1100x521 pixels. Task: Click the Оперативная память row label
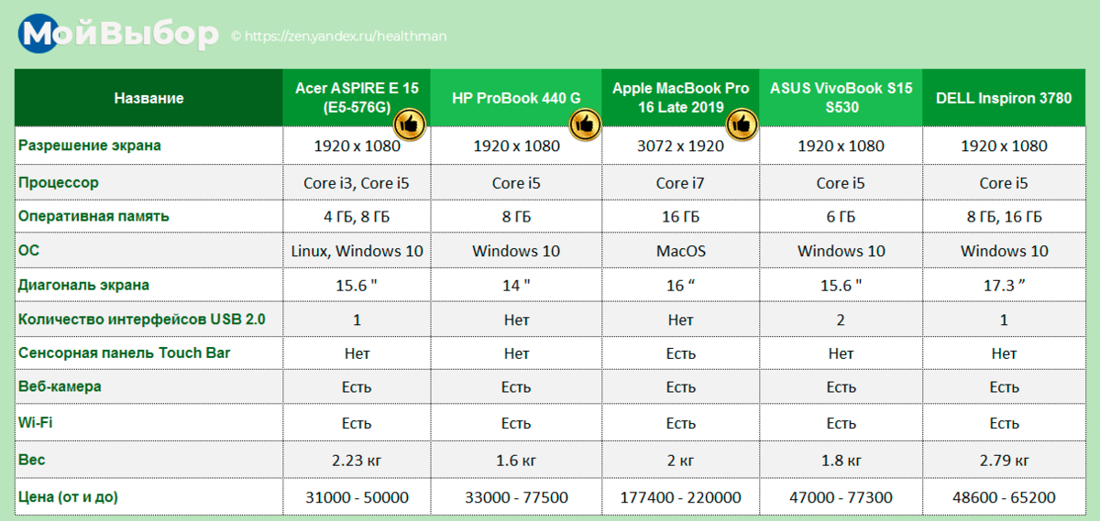(94, 216)
